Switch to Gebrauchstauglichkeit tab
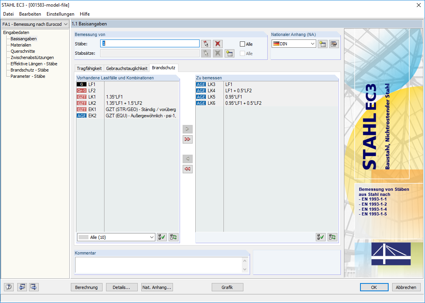 point(127,68)
